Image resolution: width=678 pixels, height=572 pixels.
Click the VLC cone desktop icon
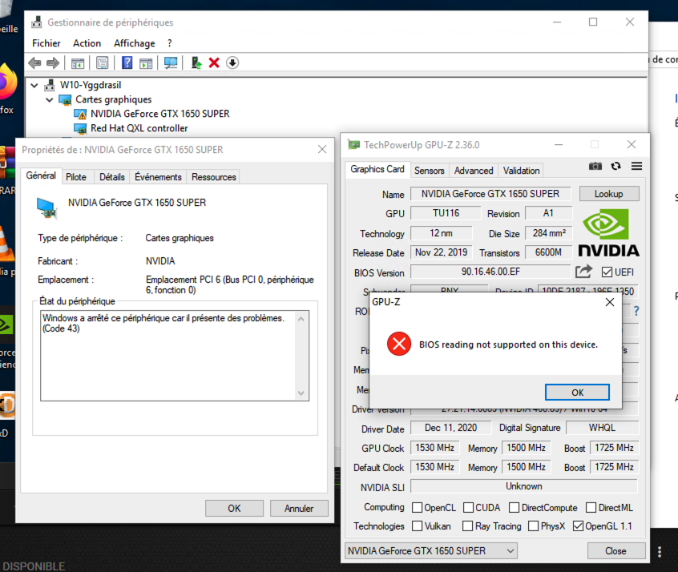point(6,244)
